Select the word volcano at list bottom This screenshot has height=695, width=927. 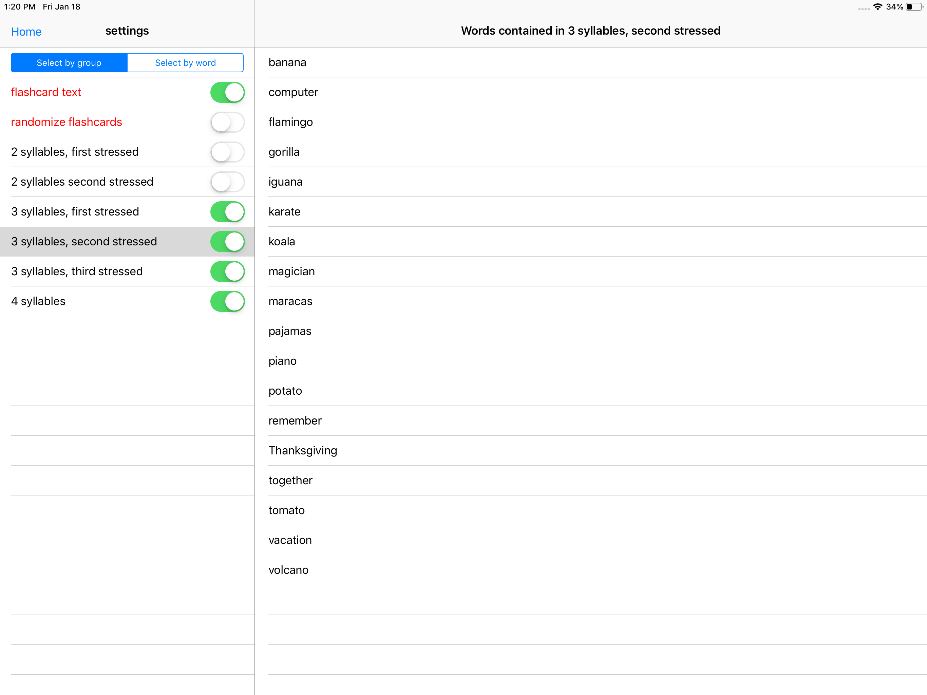288,570
